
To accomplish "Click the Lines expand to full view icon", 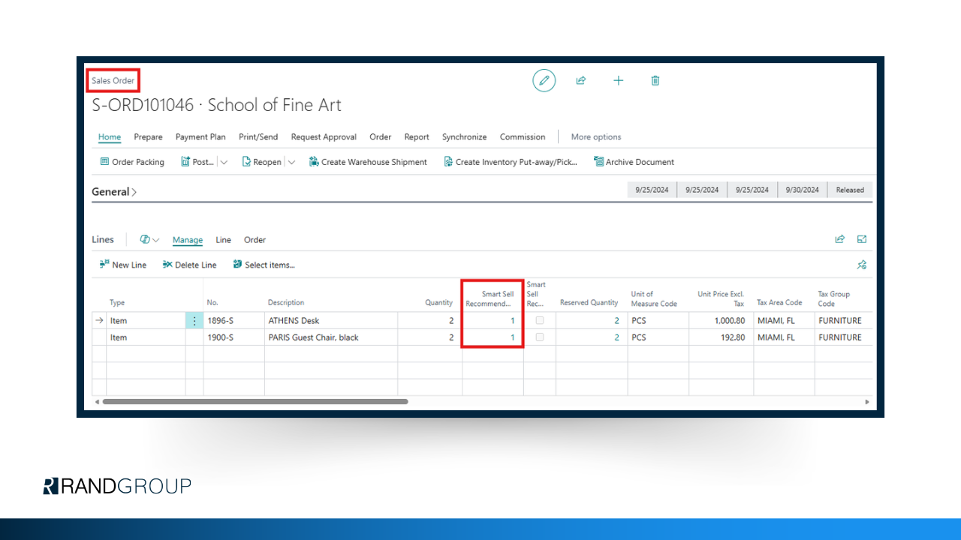I will (862, 239).
